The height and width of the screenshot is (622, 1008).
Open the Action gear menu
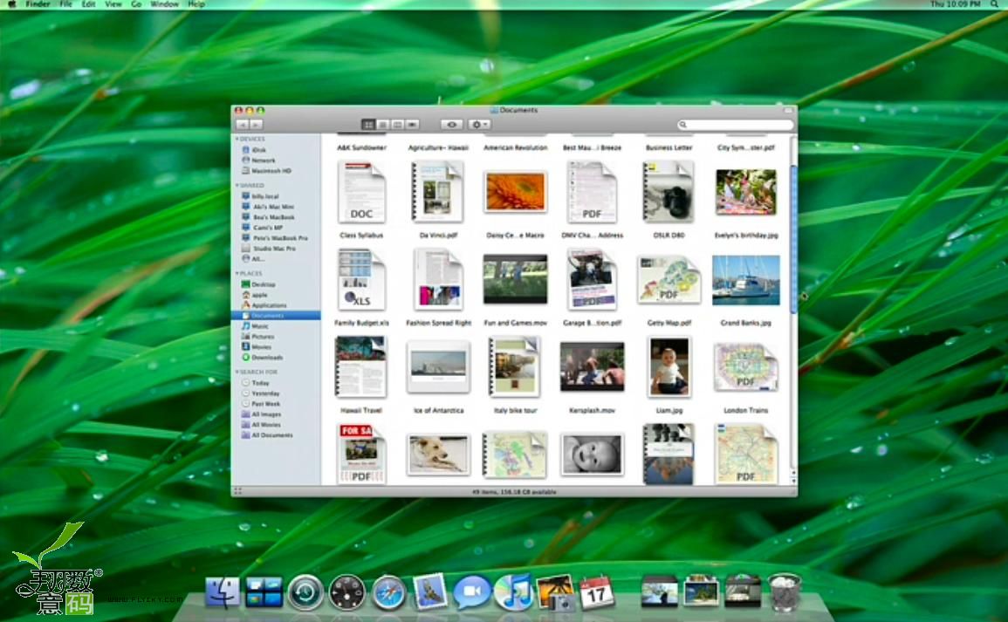[x=480, y=125]
